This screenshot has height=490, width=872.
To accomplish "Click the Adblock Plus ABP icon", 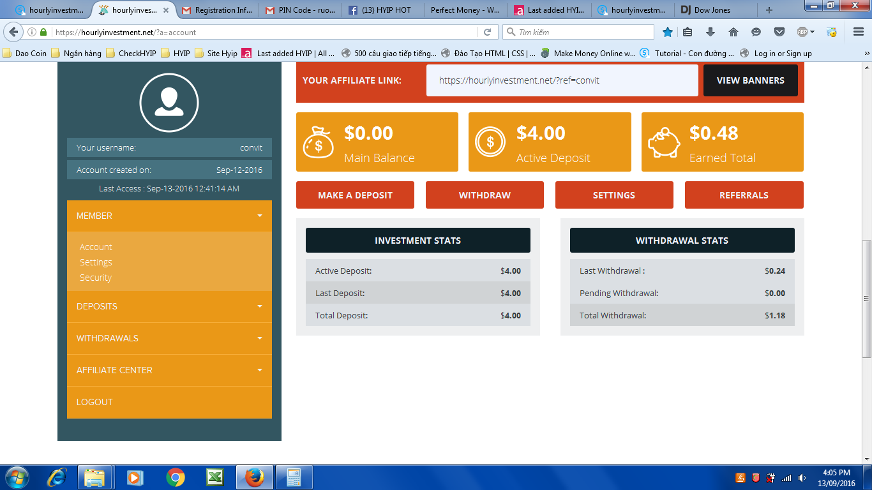I will [802, 32].
